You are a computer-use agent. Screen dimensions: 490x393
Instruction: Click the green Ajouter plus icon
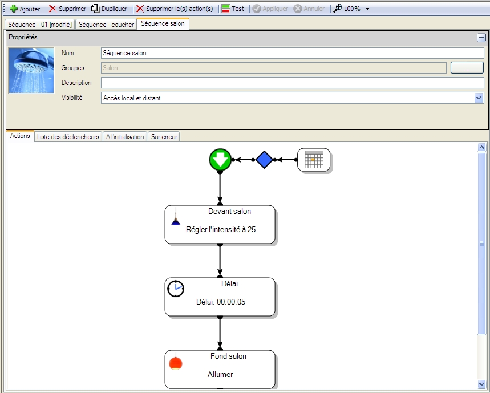(x=14, y=9)
